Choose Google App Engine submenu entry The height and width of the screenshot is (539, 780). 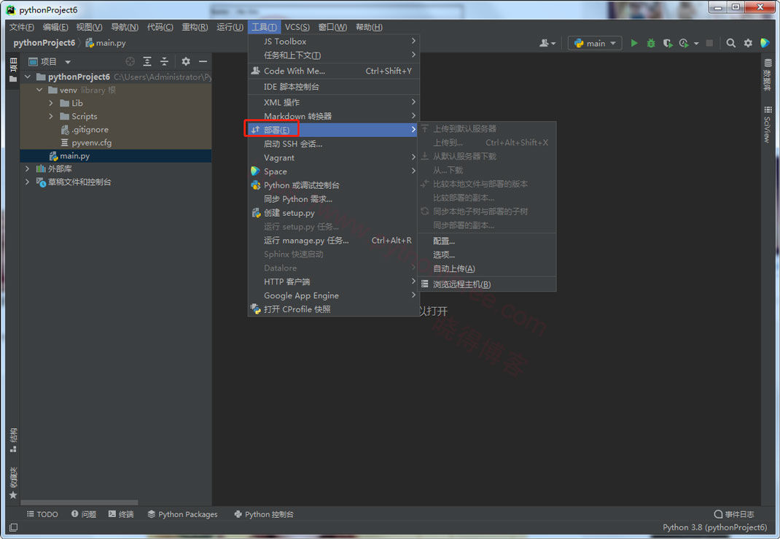coord(333,295)
